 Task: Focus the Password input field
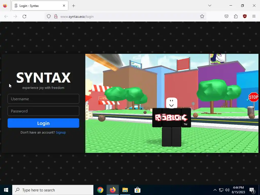click(x=43, y=111)
